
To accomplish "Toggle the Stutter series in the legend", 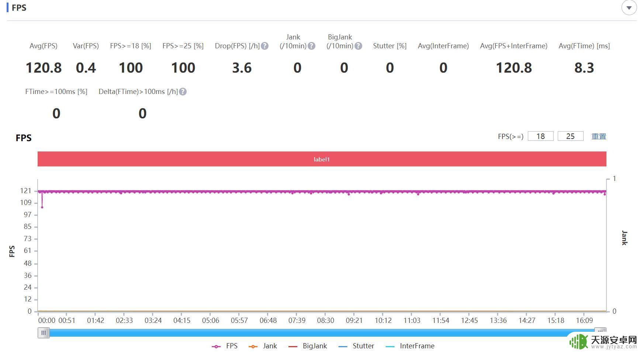I will click(x=356, y=346).
